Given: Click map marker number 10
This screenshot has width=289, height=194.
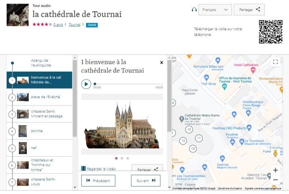Looking at the screenshot, I should click(189, 129).
